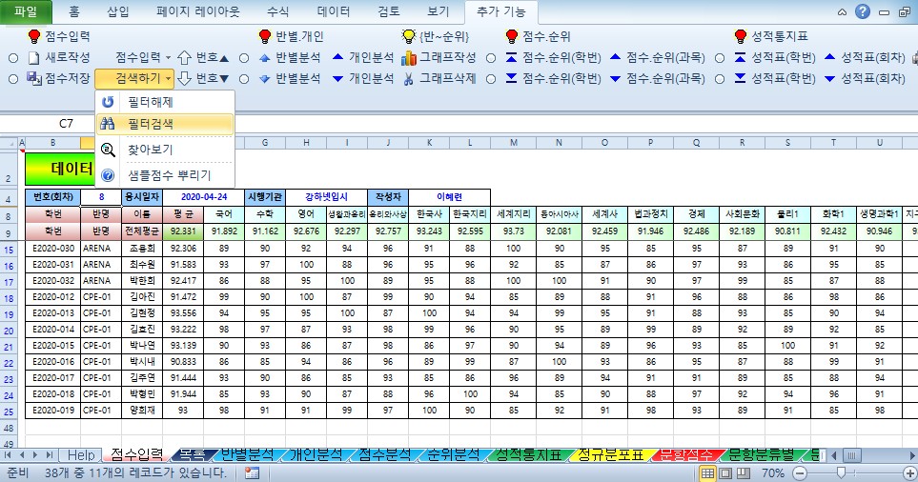The image size is (918, 482).
Task: Switch to Page Break Preview icon
Action: click(744, 472)
